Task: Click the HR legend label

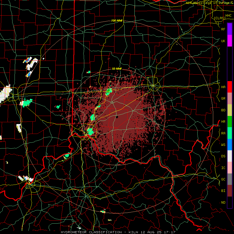Action: click(x=223, y=122)
